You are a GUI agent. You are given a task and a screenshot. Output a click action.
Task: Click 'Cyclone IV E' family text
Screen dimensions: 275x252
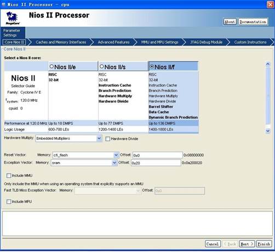click(31, 93)
